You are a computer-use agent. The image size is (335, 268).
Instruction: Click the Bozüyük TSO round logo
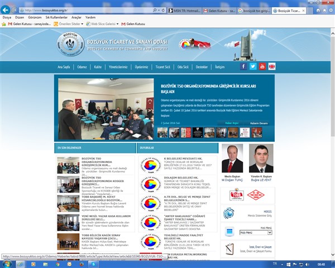pyautogui.click(x=70, y=44)
